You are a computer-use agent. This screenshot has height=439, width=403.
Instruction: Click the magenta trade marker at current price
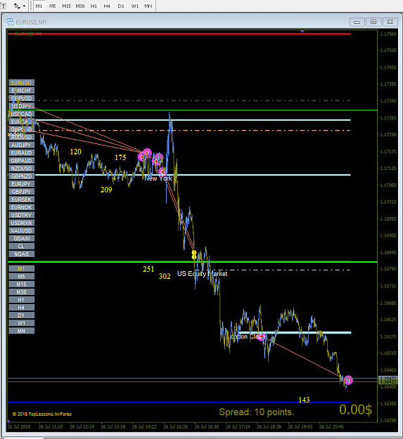coord(348,380)
